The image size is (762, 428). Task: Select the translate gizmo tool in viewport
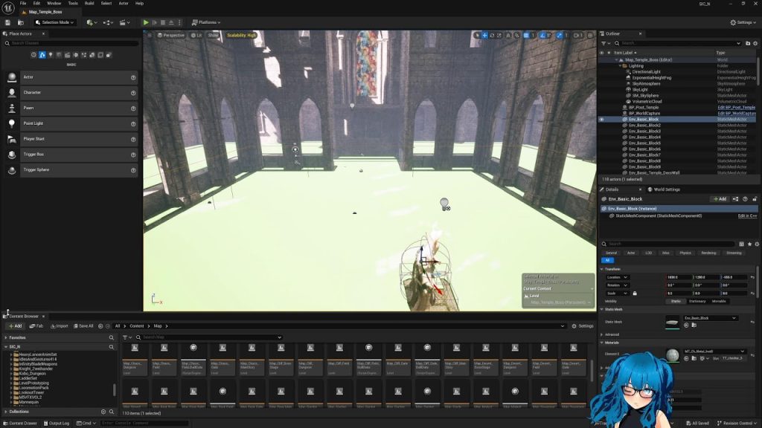tap(484, 35)
